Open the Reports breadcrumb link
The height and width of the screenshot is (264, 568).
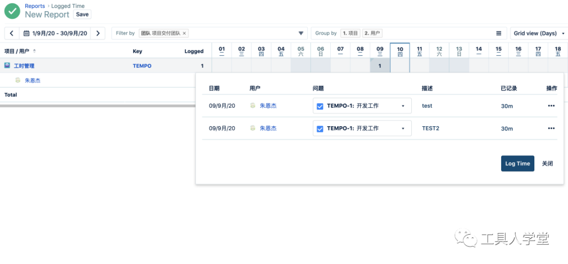[35, 6]
